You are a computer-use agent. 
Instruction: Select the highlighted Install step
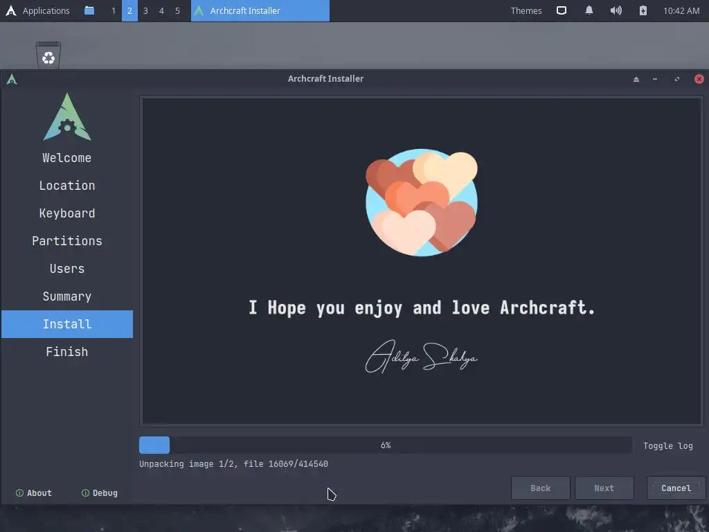point(67,324)
